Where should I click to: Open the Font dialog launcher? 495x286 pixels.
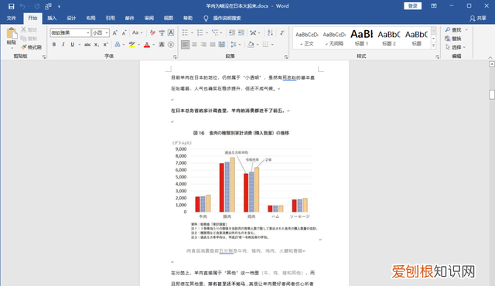(x=175, y=57)
